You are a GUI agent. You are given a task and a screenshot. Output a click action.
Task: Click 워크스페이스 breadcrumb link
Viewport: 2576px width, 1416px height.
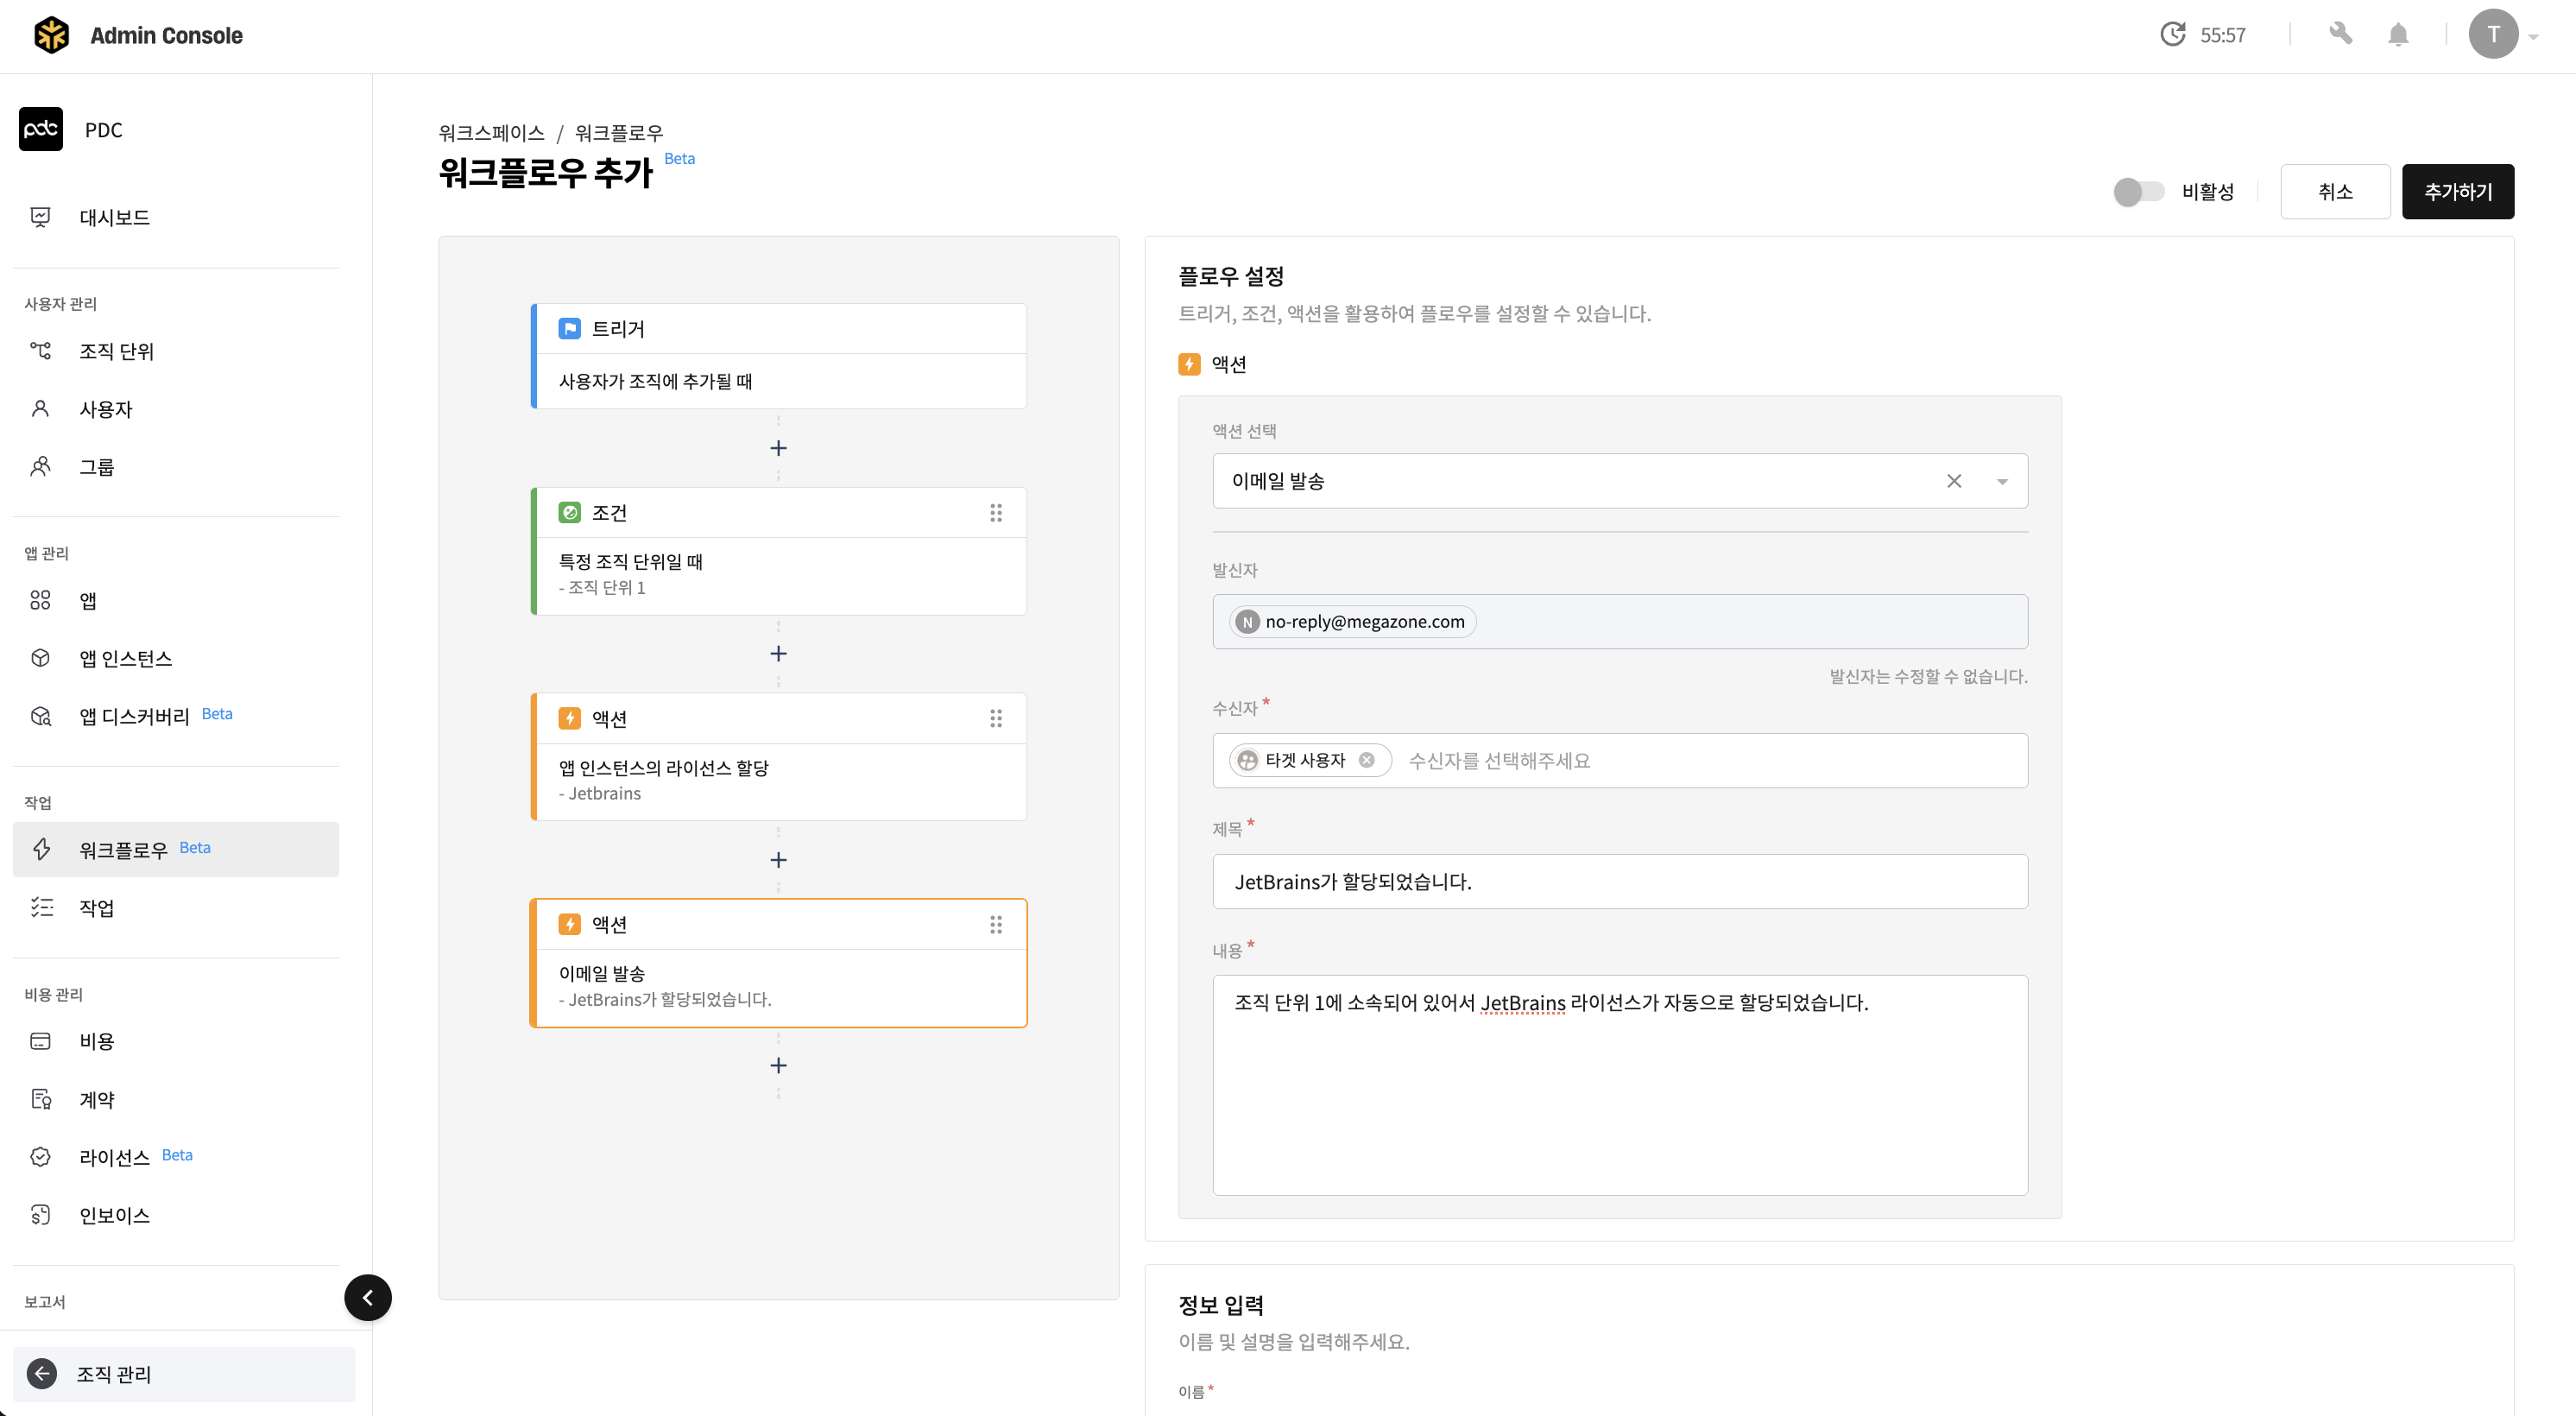click(491, 133)
